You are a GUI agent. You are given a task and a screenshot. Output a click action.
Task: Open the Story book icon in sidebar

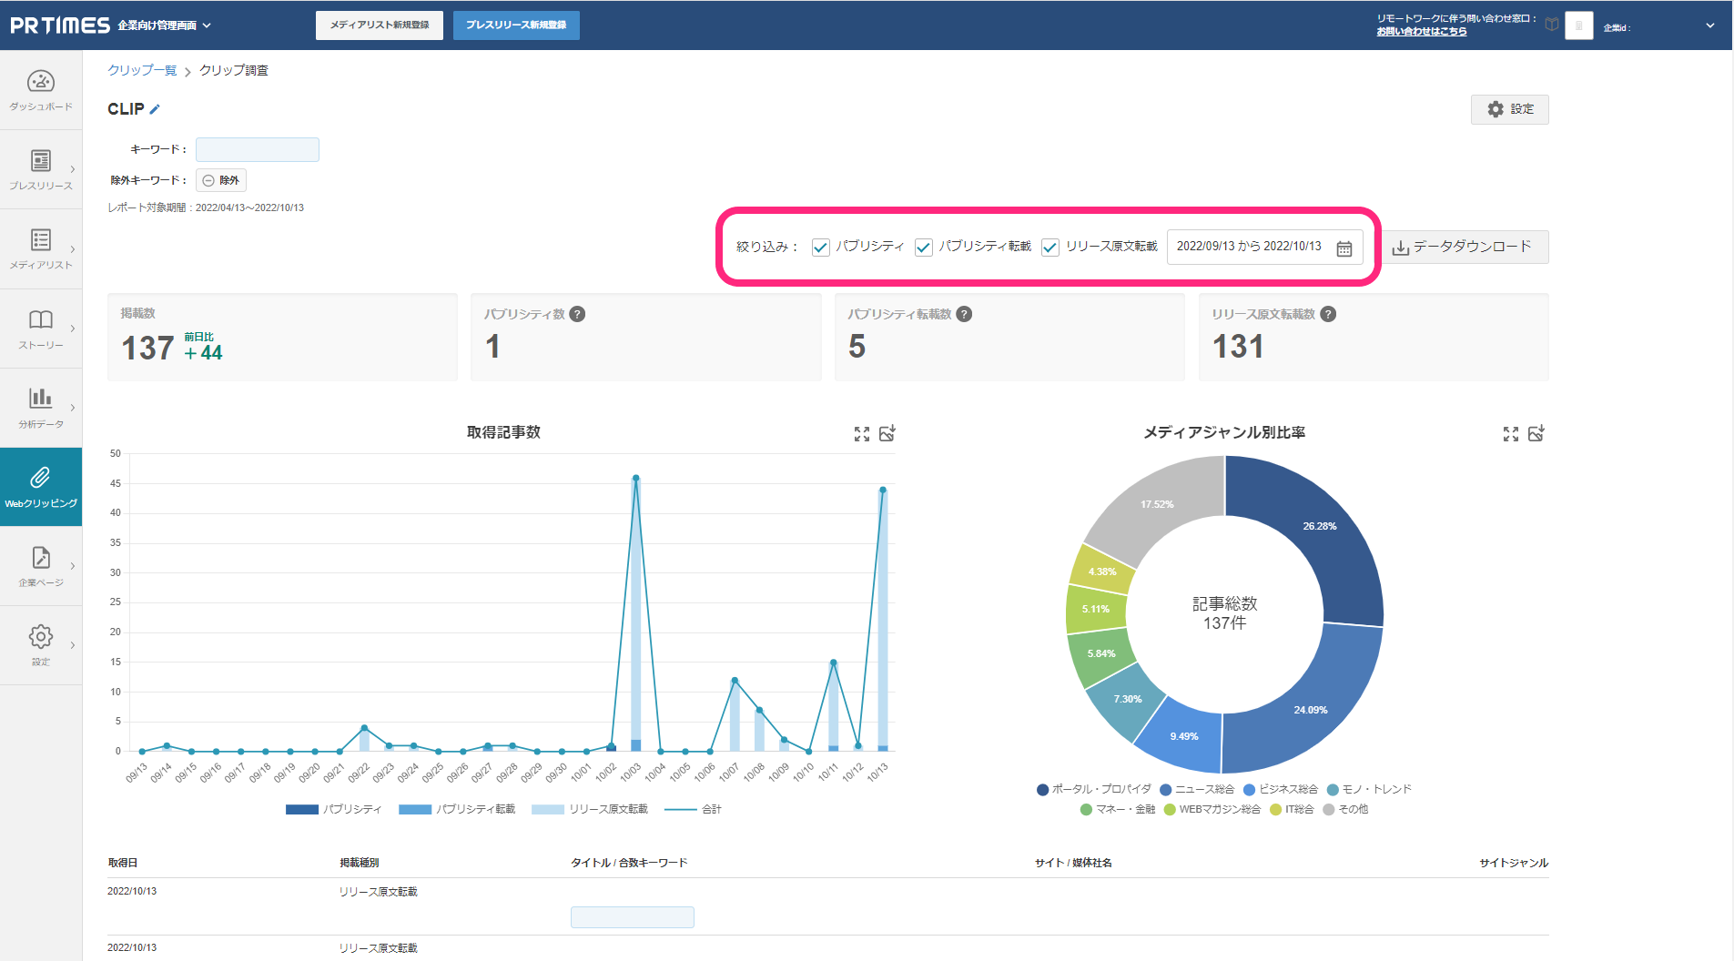(x=41, y=319)
